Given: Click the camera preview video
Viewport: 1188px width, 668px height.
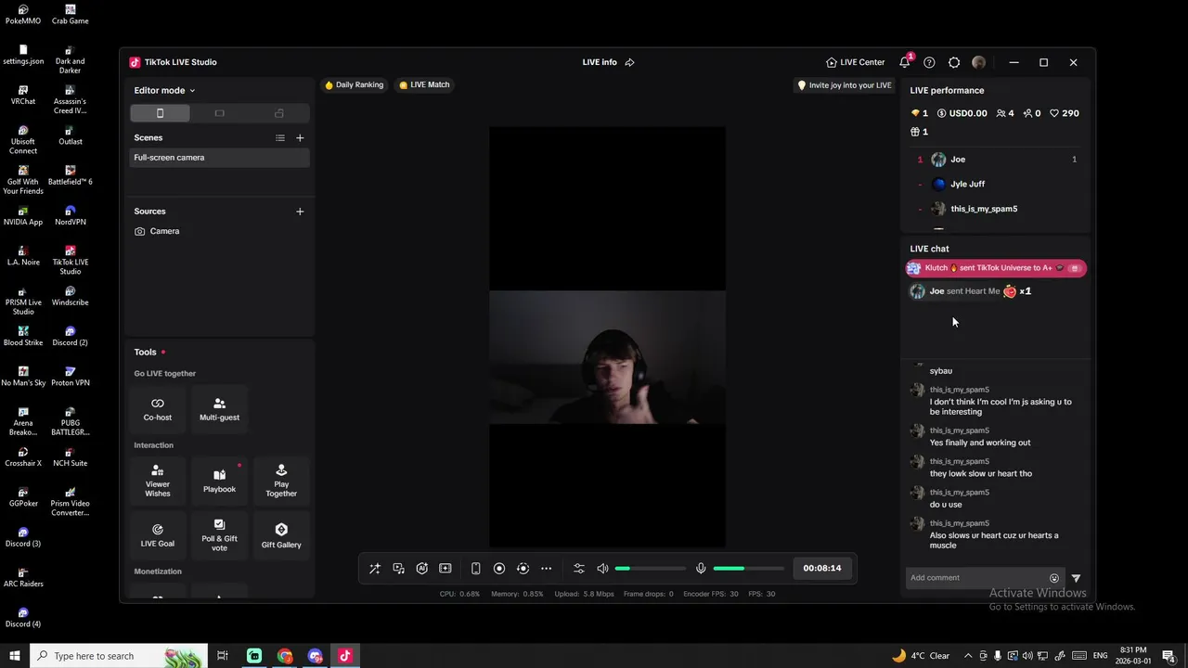Looking at the screenshot, I should click(607, 357).
